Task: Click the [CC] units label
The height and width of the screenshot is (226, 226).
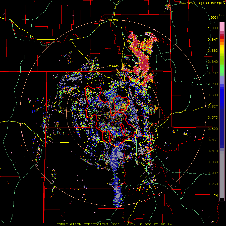Action: point(214,17)
